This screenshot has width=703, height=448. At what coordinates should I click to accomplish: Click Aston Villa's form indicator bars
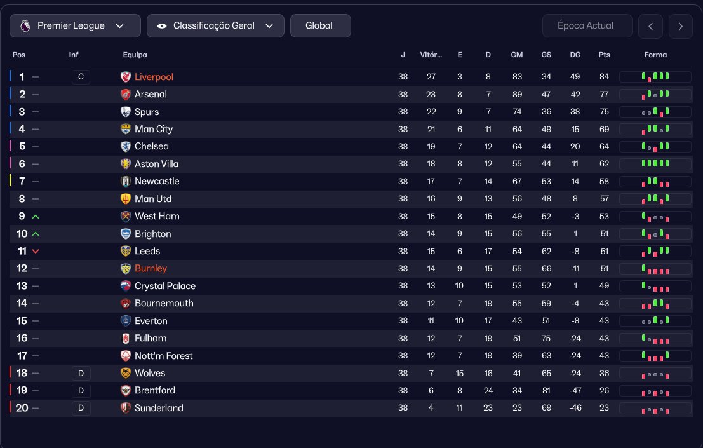tap(655, 164)
